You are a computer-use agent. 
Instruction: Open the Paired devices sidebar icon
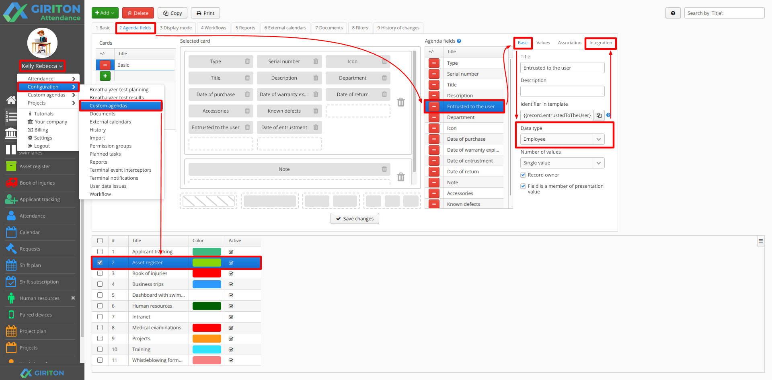point(11,314)
